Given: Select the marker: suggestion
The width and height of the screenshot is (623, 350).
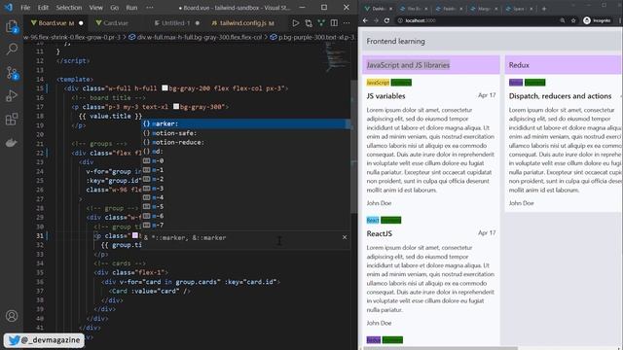Looking at the screenshot, I should tap(245, 123).
